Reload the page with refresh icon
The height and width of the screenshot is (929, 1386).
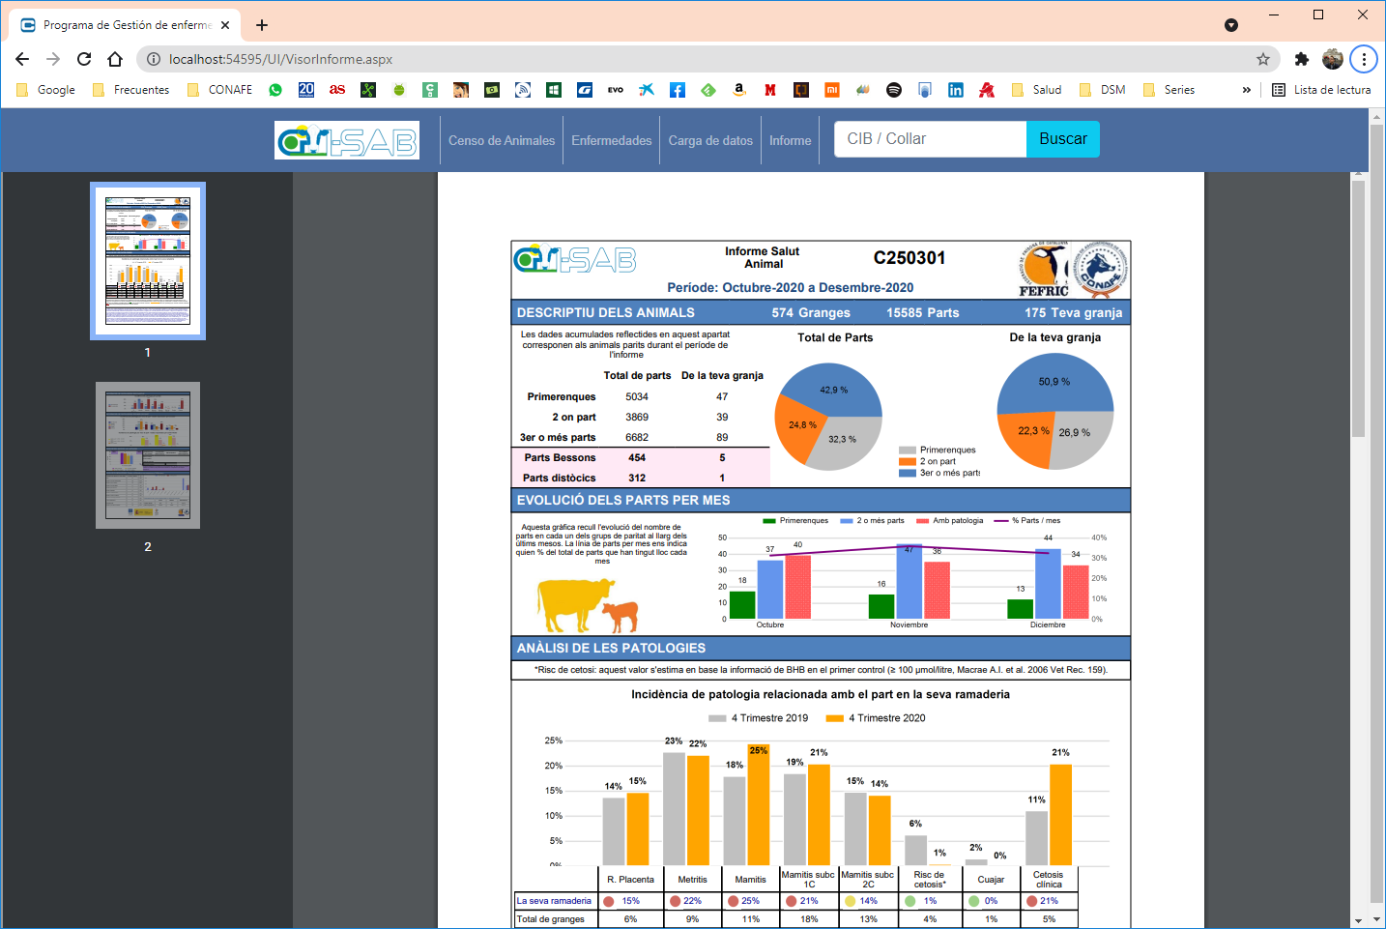tap(84, 59)
